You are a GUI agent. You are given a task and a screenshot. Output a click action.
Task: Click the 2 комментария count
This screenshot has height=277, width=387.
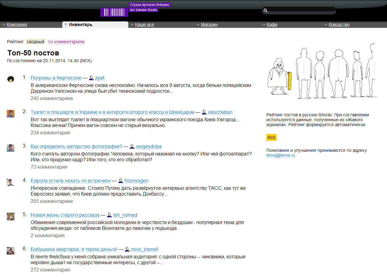(48, 236)
